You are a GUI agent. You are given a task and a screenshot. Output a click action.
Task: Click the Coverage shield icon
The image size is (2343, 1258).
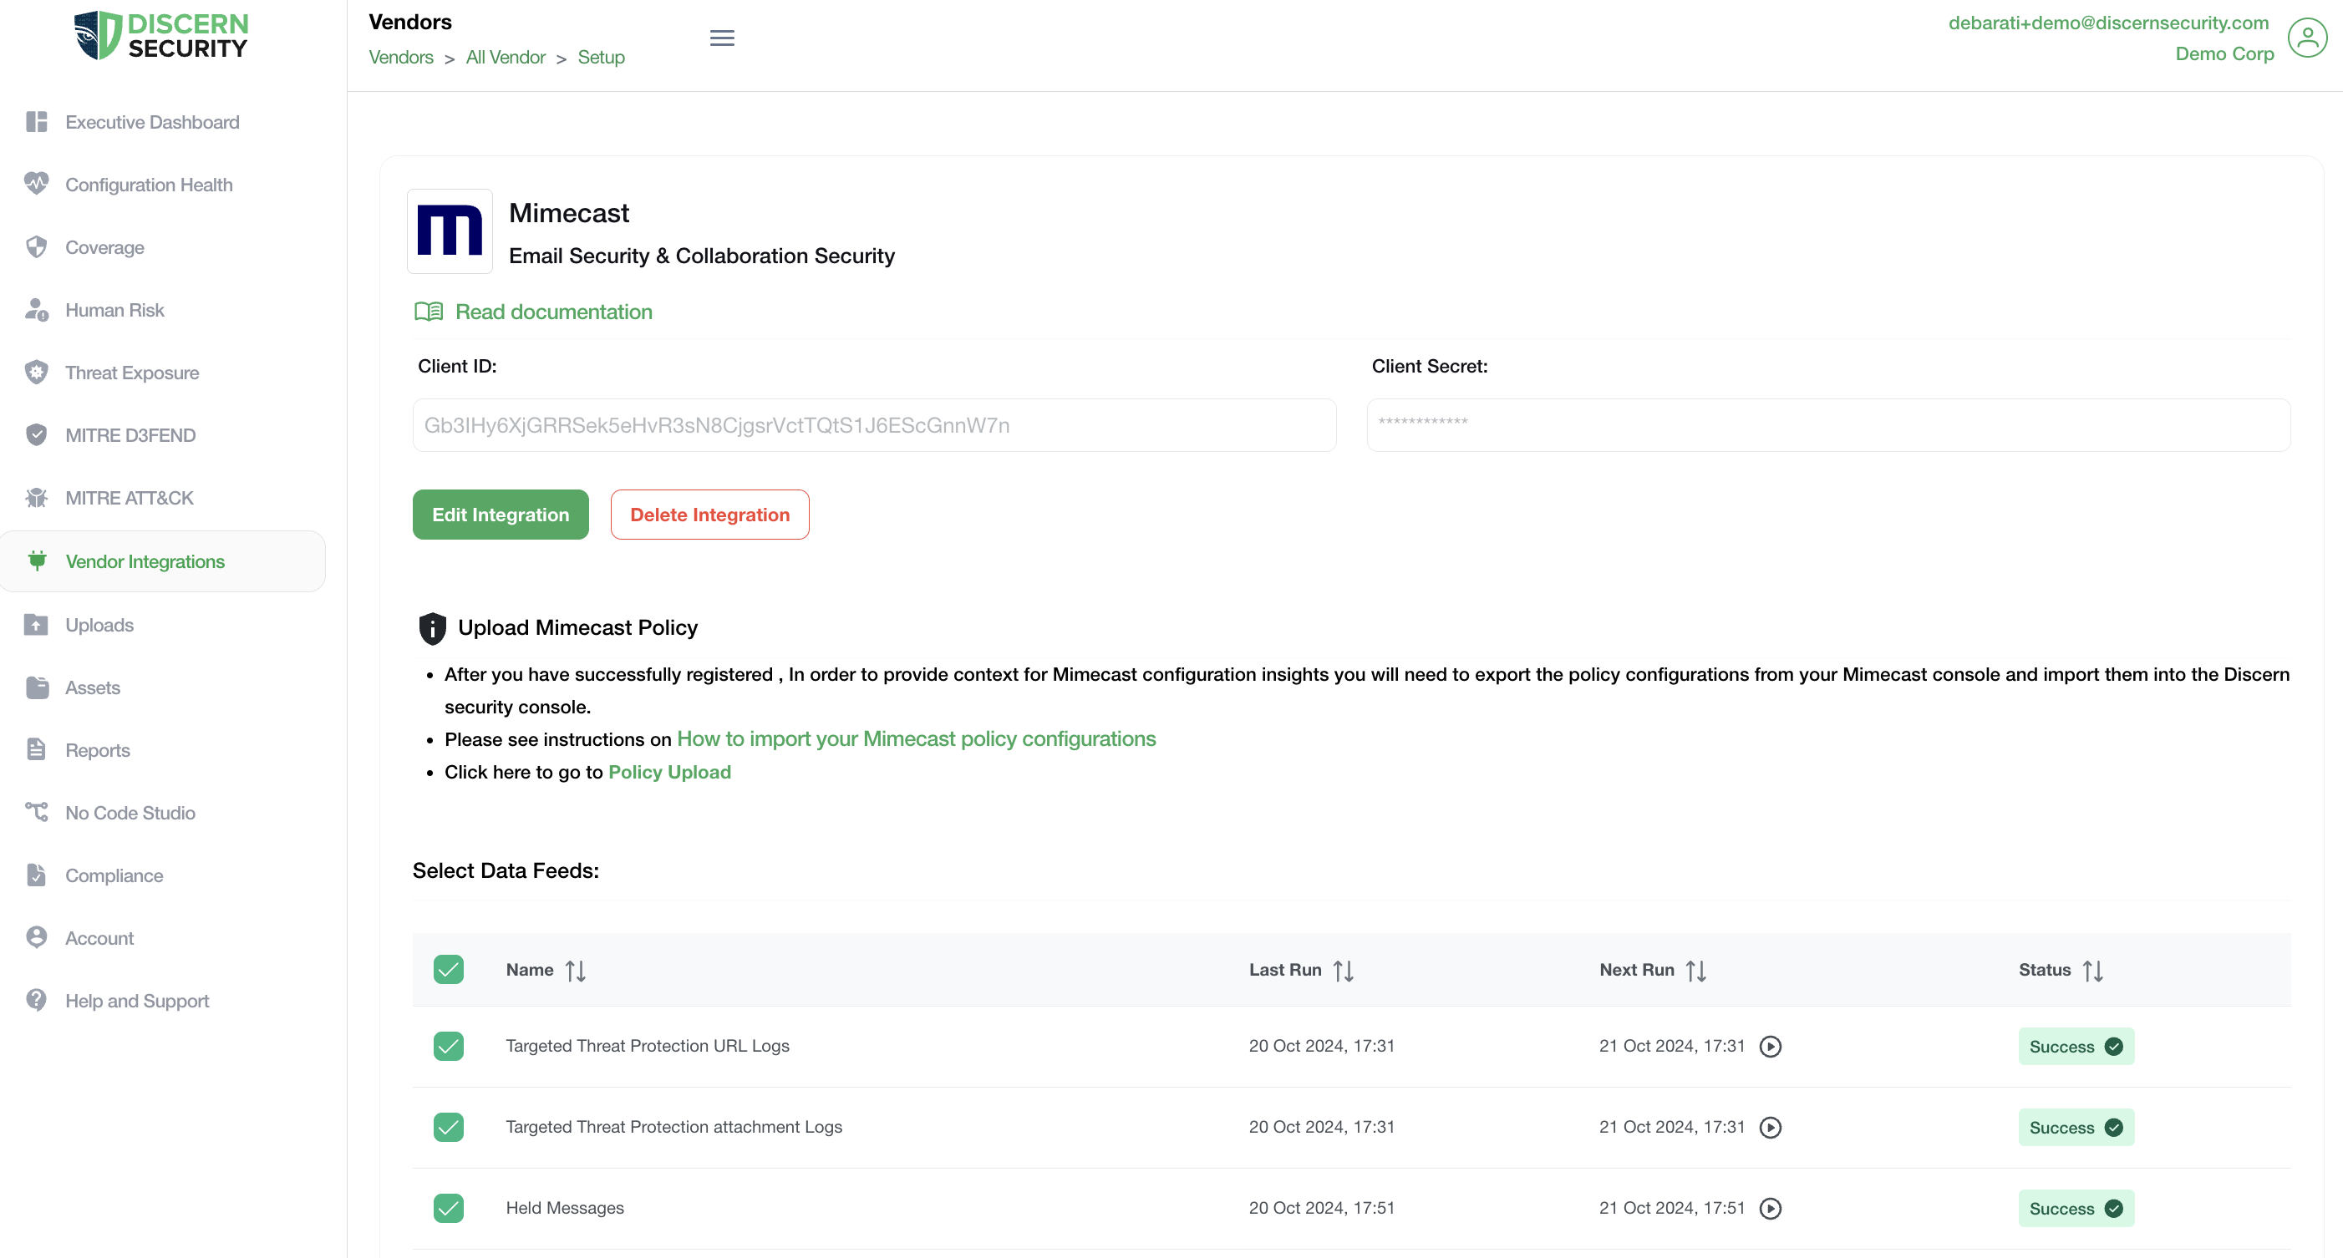[x=37, y=247]
